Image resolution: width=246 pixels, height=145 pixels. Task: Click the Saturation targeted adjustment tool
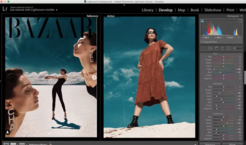coord(202,84)
